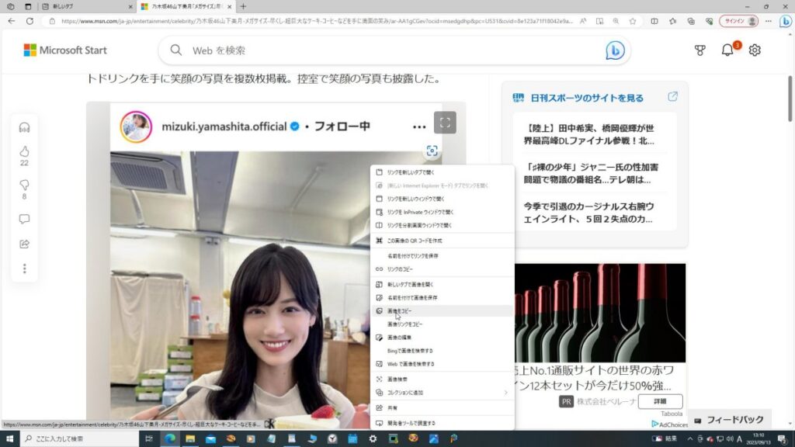Click the wine bottles ad thumbnail
The height and width of the screenshot is (447, 795).
coord(600,313)
